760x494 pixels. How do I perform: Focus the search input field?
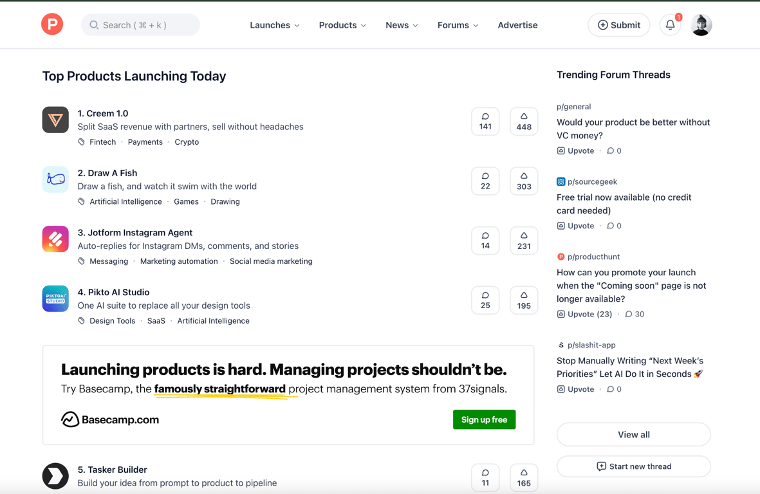tap(140, 25)
